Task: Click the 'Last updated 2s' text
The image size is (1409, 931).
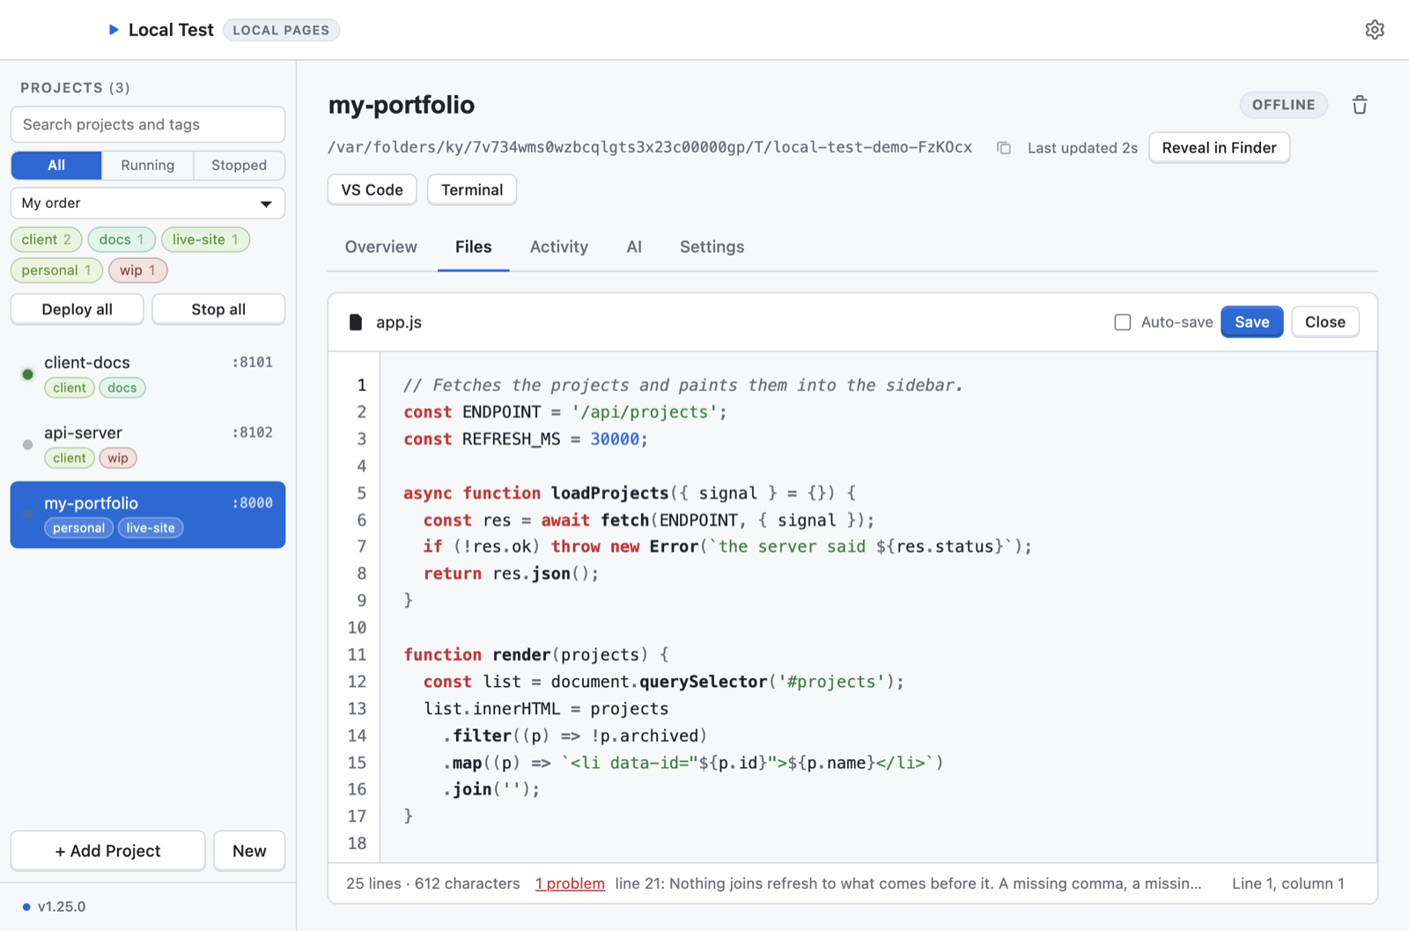Action: tap(1082, 148)
